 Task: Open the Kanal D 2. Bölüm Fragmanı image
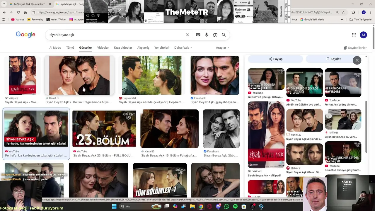pyautogui.click(x=79, y=76)
